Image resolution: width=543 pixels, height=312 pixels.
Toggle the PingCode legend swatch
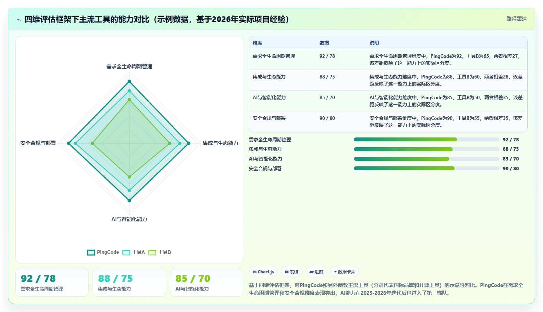tap(91, 252)
